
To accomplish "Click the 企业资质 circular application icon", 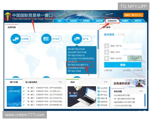I will pos(16,39).
